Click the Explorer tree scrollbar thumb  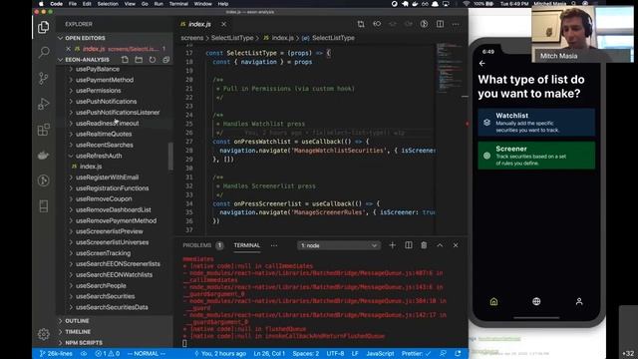[x=170, y=157]
